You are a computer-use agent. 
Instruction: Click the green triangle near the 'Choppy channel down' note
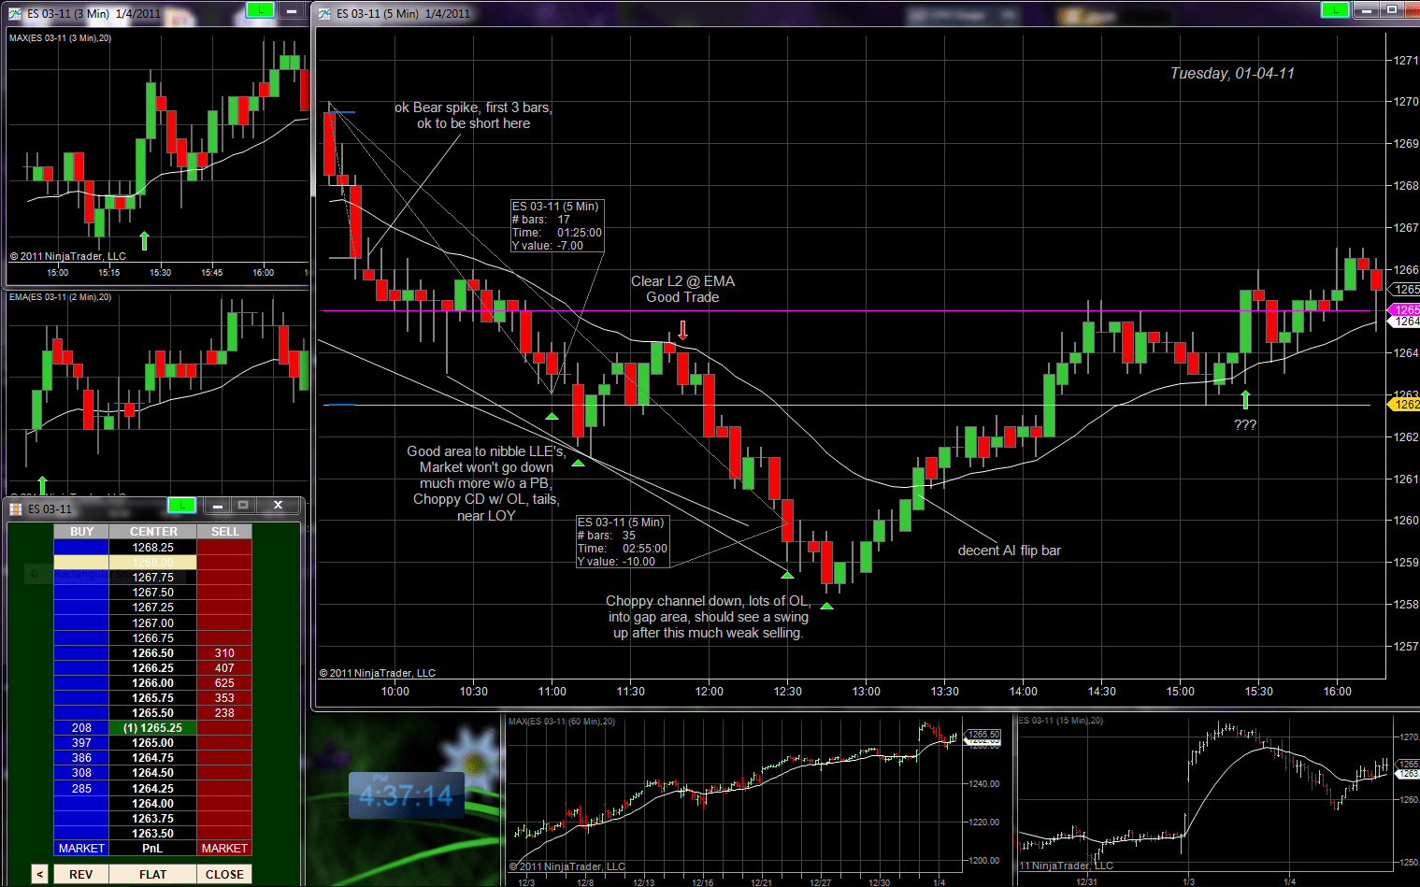click(x=826, y=606)
